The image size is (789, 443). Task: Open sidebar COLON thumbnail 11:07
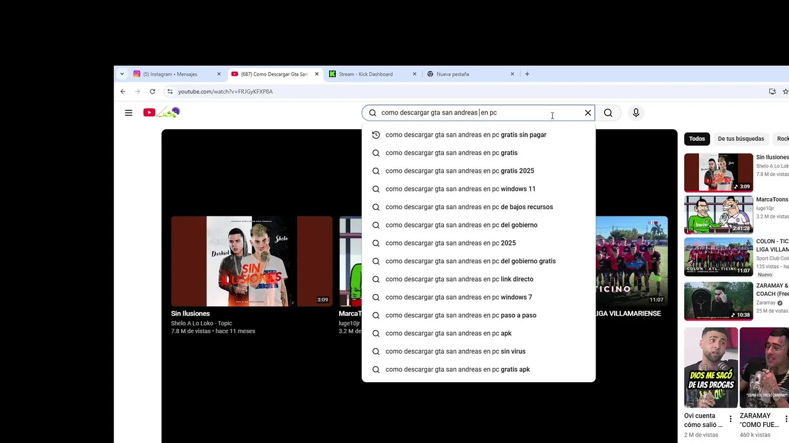tap(718, 257)
